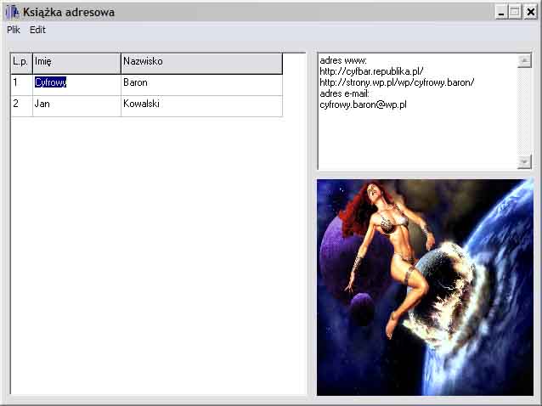The image size is (542, 406).
Task: Click the Książka adresowa title bar icon
Action: [x=13, y=12]
